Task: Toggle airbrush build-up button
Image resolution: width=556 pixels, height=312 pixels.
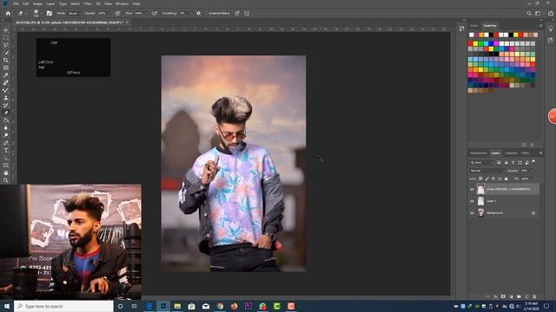Action: (x=155, y=13)
